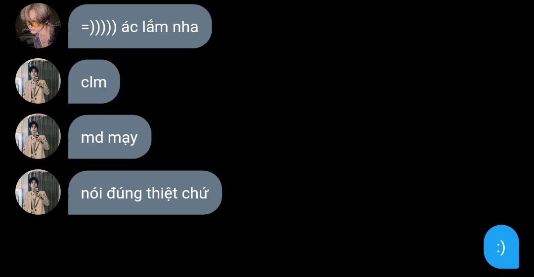
Task: Tap the avatar next to "clm" message
Action: point(38,81)
